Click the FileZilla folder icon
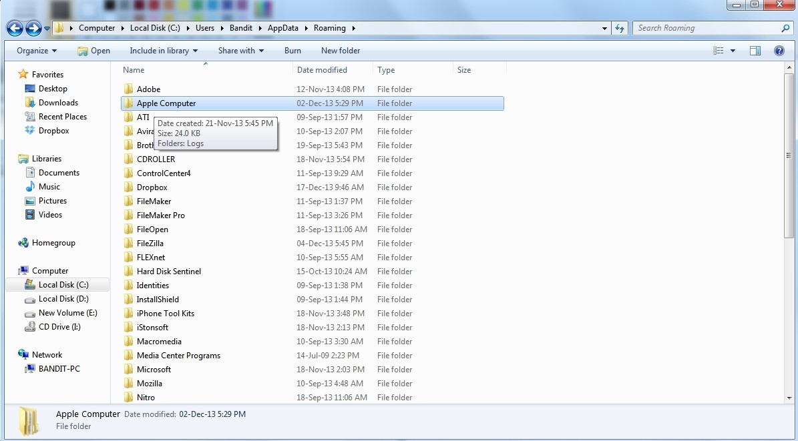The height and width of the screenshot is (441, 798). tap(129, 243)
